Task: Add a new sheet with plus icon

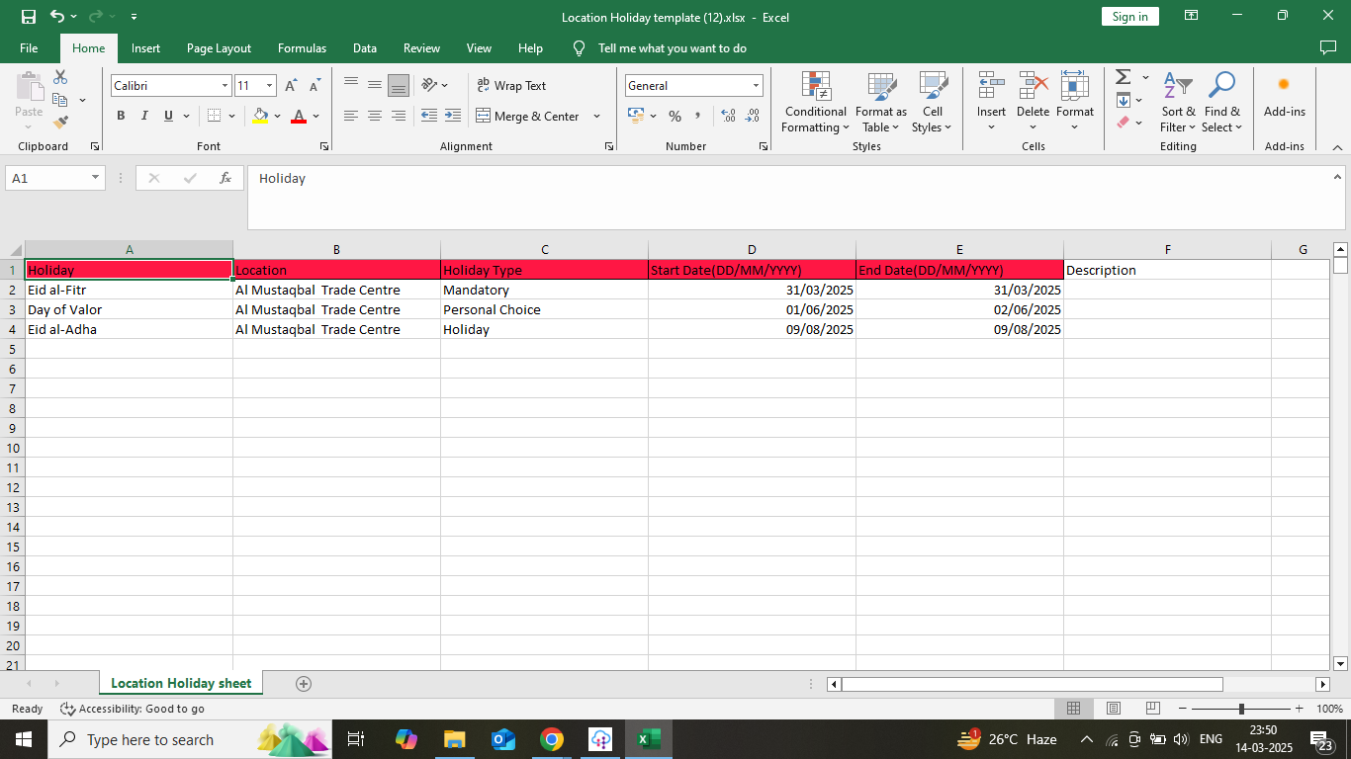Action: click(x=304, y=684)
